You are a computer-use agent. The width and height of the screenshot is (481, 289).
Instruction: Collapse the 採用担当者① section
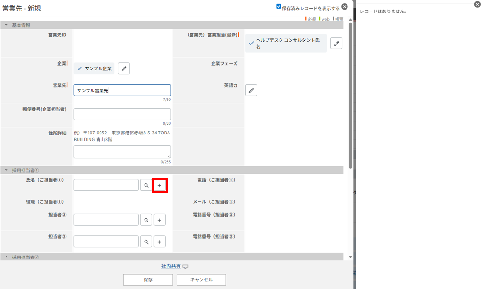tap(7, 170)
